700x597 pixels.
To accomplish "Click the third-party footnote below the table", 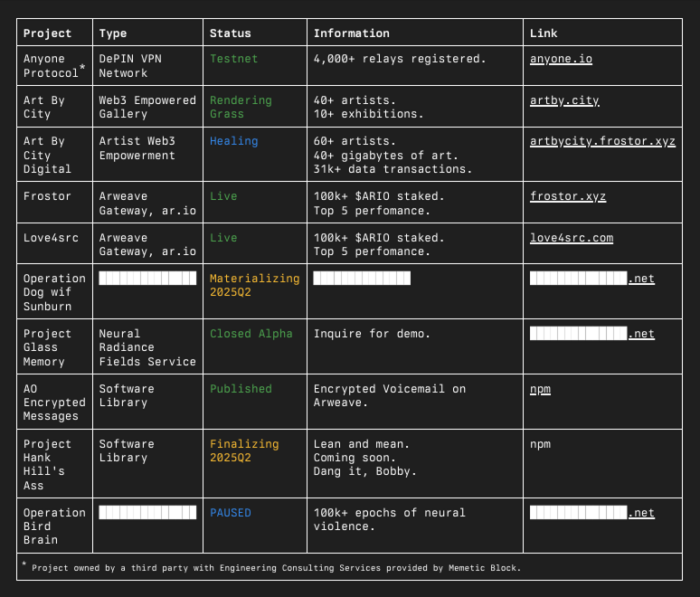I will (x=271, y=567).
